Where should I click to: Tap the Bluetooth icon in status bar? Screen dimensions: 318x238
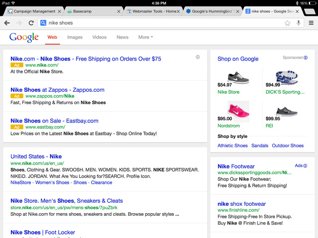(297, 3)
